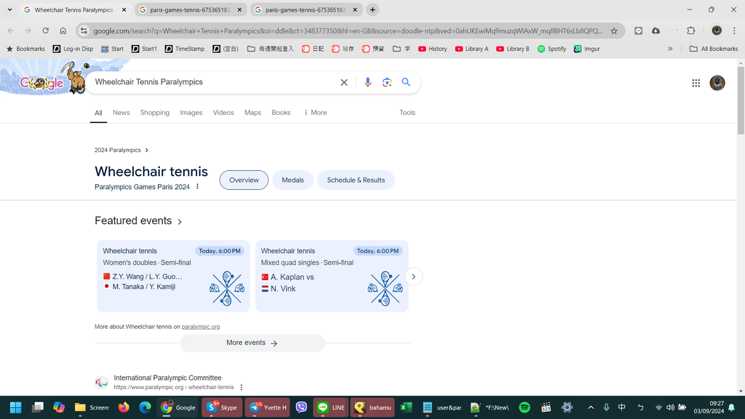Open the Chrome profile avatar in toolbar

pos(717,31)
